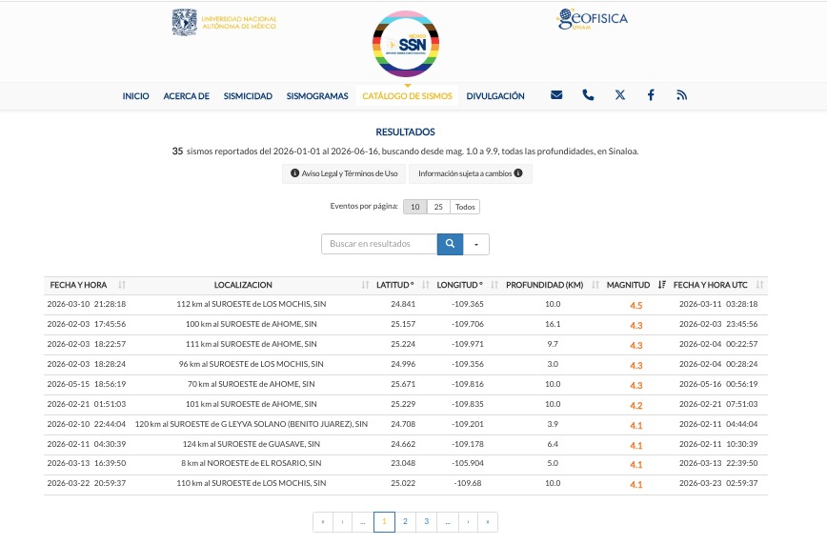Open Información sujeta a cambios notice
Viewport: 827px width, 545px height.
click(471, 173)
